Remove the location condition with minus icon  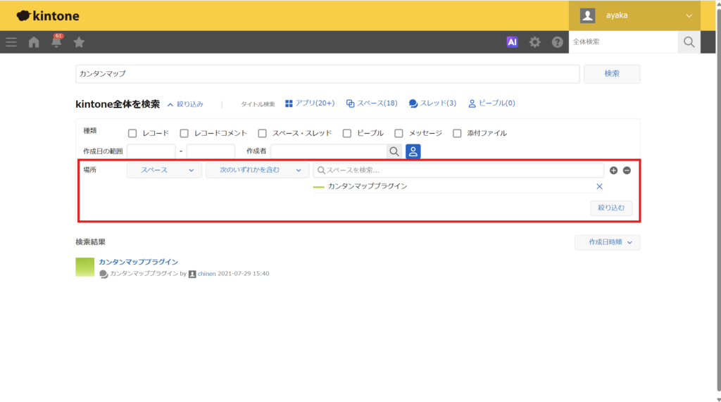click(x=627, y=170)
